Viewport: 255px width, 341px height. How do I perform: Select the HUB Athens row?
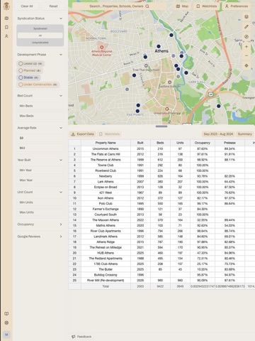coord(161,253)
